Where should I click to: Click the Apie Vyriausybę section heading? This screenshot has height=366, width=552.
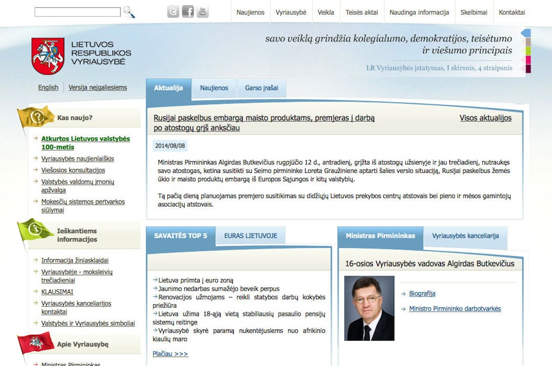point(83,345)
